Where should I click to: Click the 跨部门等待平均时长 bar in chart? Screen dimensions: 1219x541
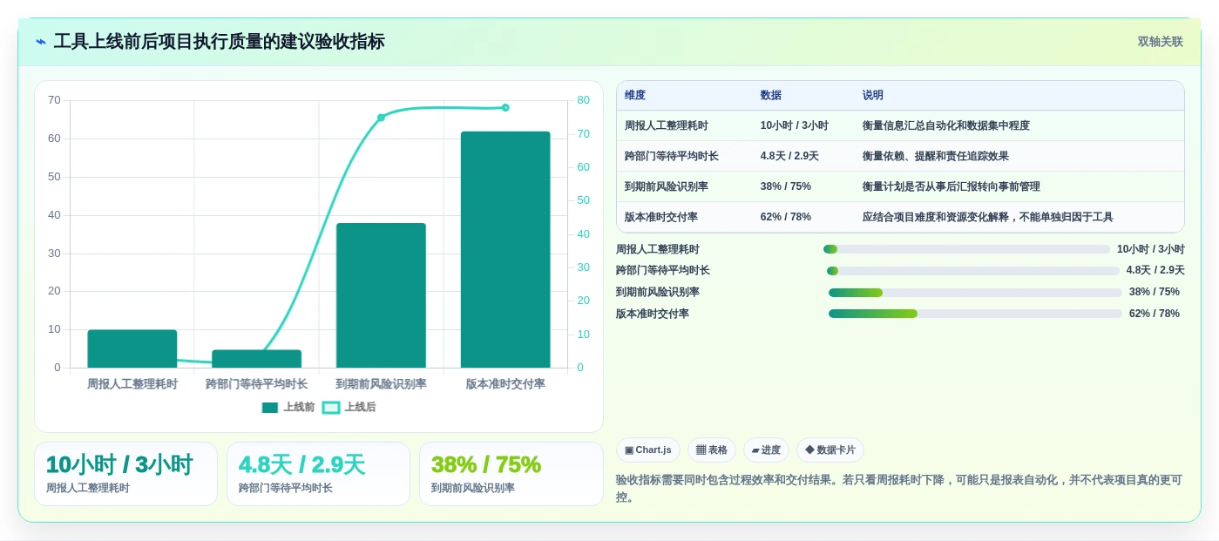pyautogui.click(x=257, y=359)
